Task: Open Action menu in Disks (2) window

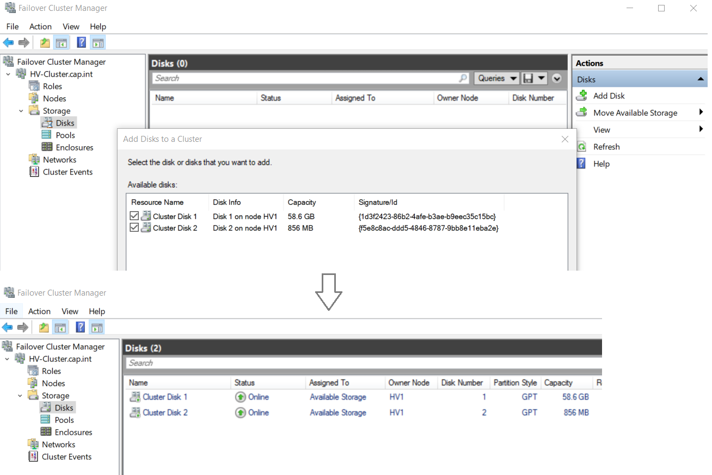Action: 39,311
